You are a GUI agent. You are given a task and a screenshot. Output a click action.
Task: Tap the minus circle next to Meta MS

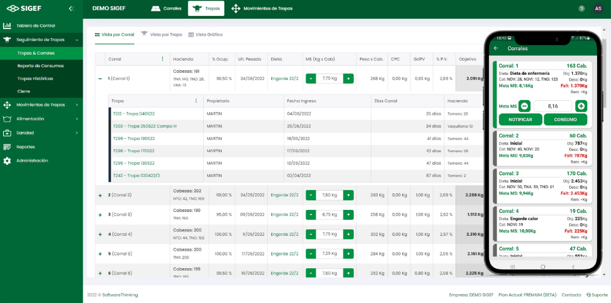[524, 106]
